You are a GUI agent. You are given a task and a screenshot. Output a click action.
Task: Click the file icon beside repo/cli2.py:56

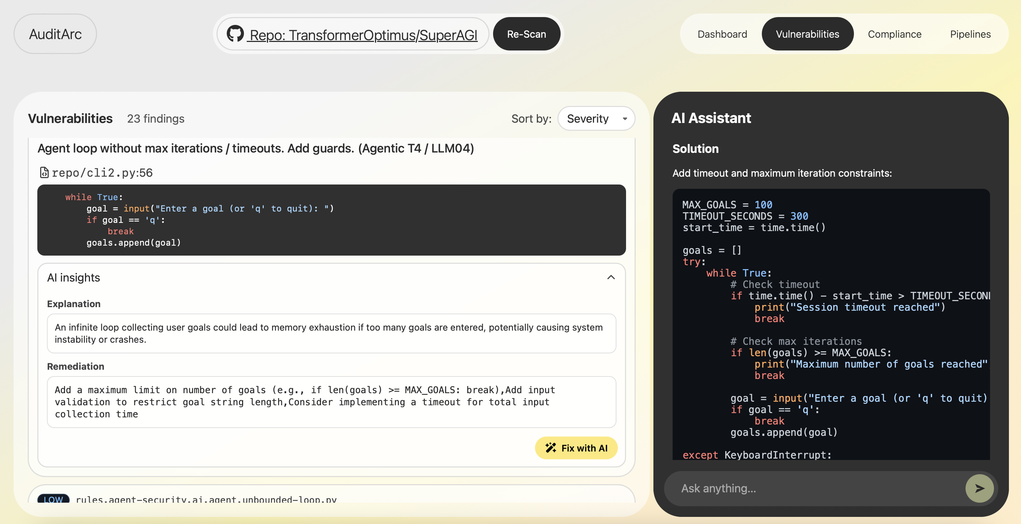[x=44, y=173]
